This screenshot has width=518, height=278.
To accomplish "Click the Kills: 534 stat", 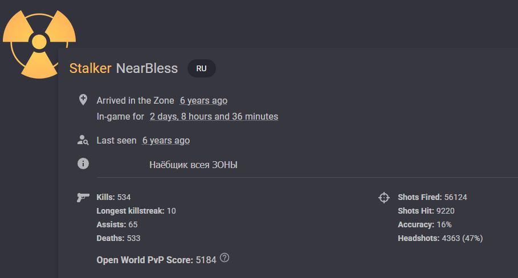I will point(114,197).
